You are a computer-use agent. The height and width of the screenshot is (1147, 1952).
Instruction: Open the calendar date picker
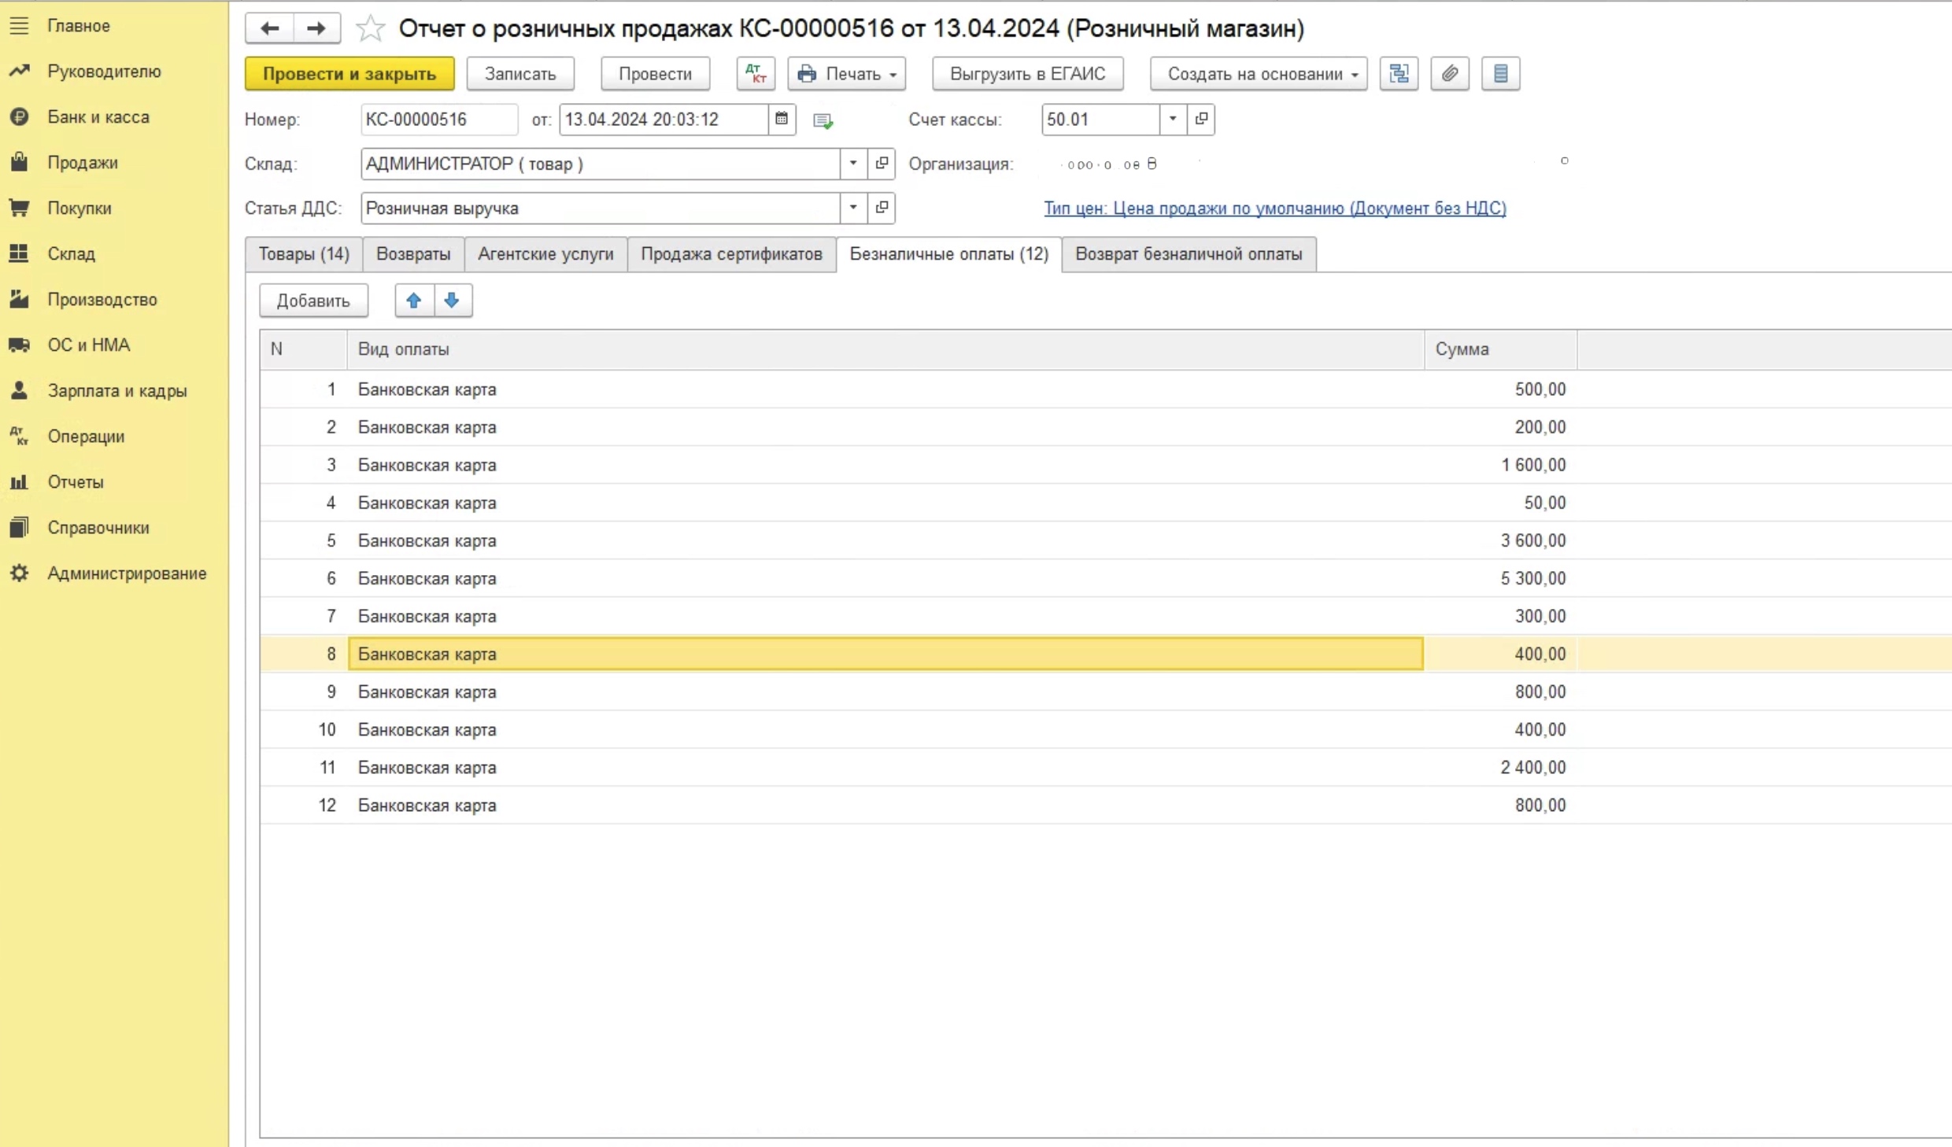click(x=781, y=120)
